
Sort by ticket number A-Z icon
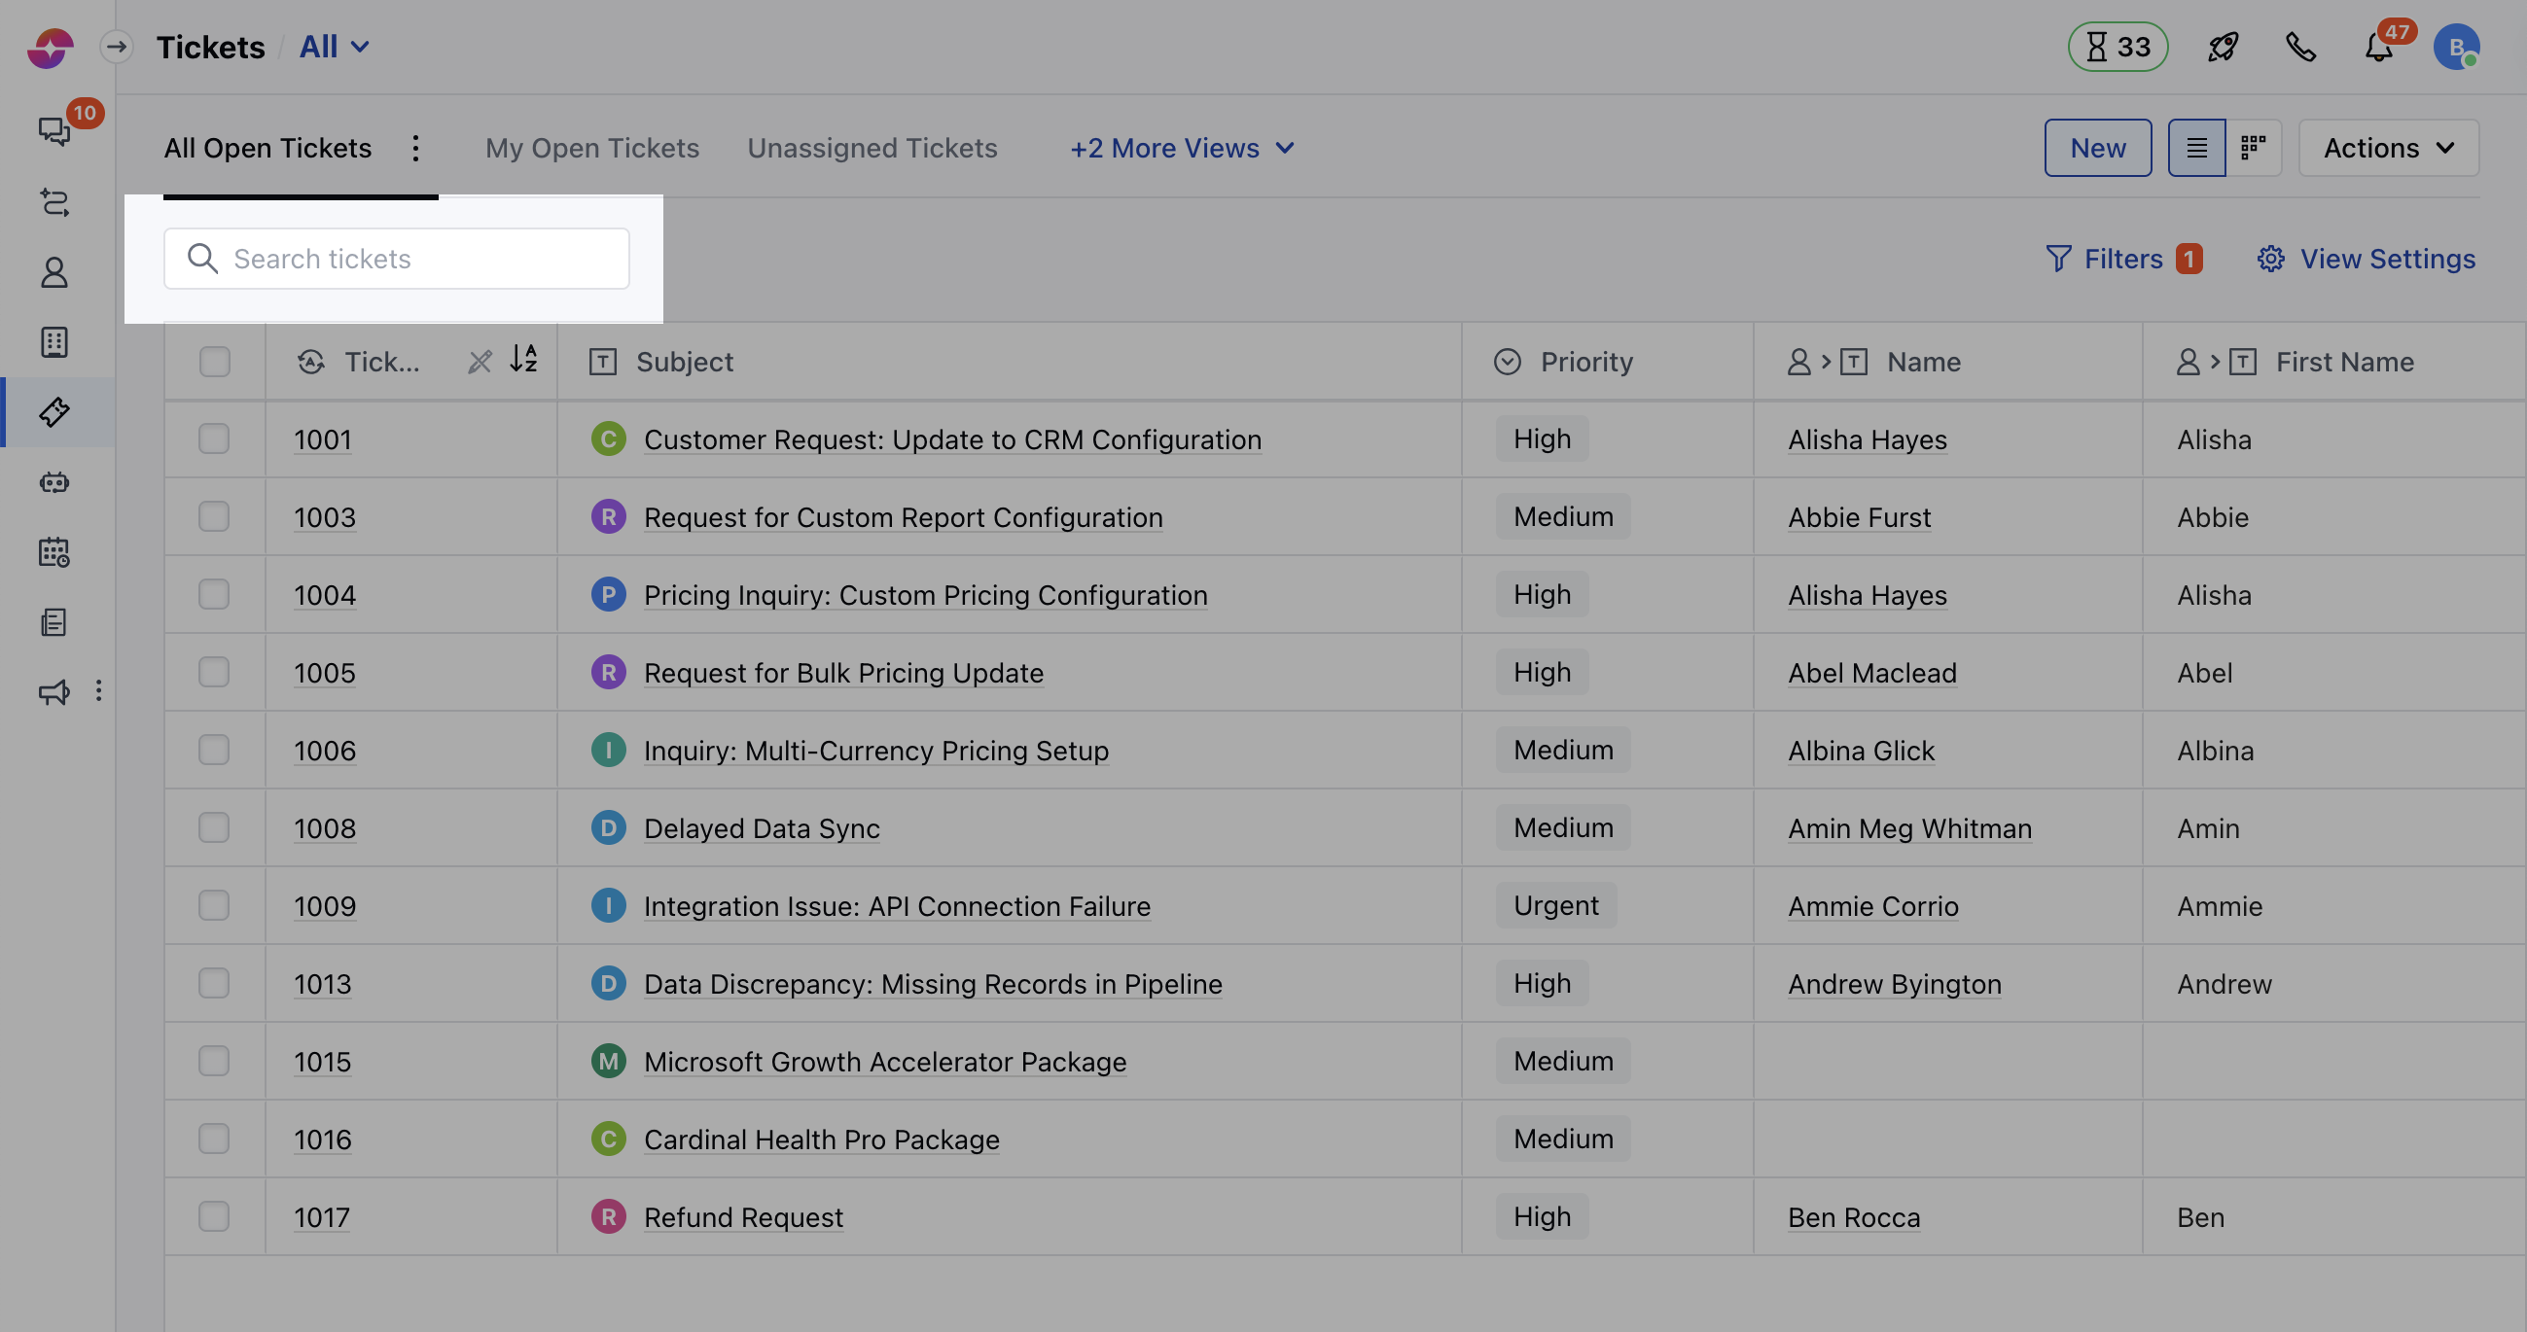tap(524, 359)
